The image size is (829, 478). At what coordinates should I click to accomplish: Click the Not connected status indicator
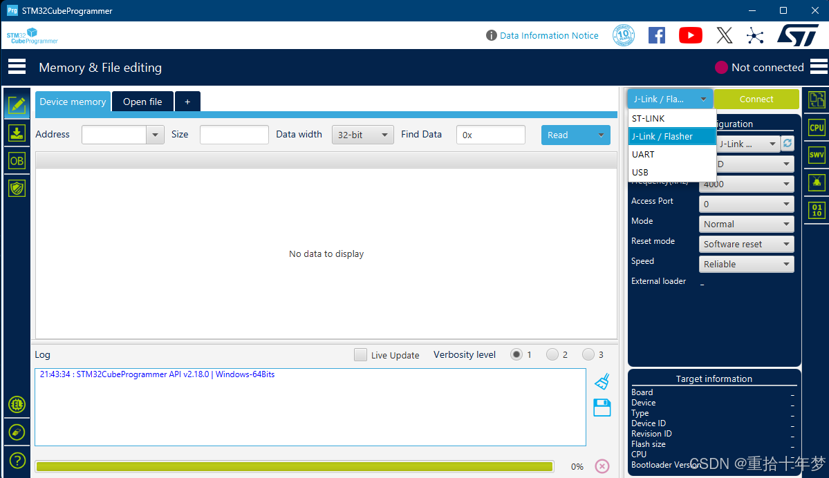pos(759,67)
